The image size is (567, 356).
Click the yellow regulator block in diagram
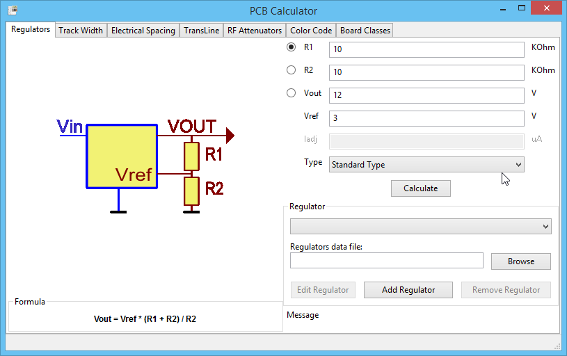[122, 156]
